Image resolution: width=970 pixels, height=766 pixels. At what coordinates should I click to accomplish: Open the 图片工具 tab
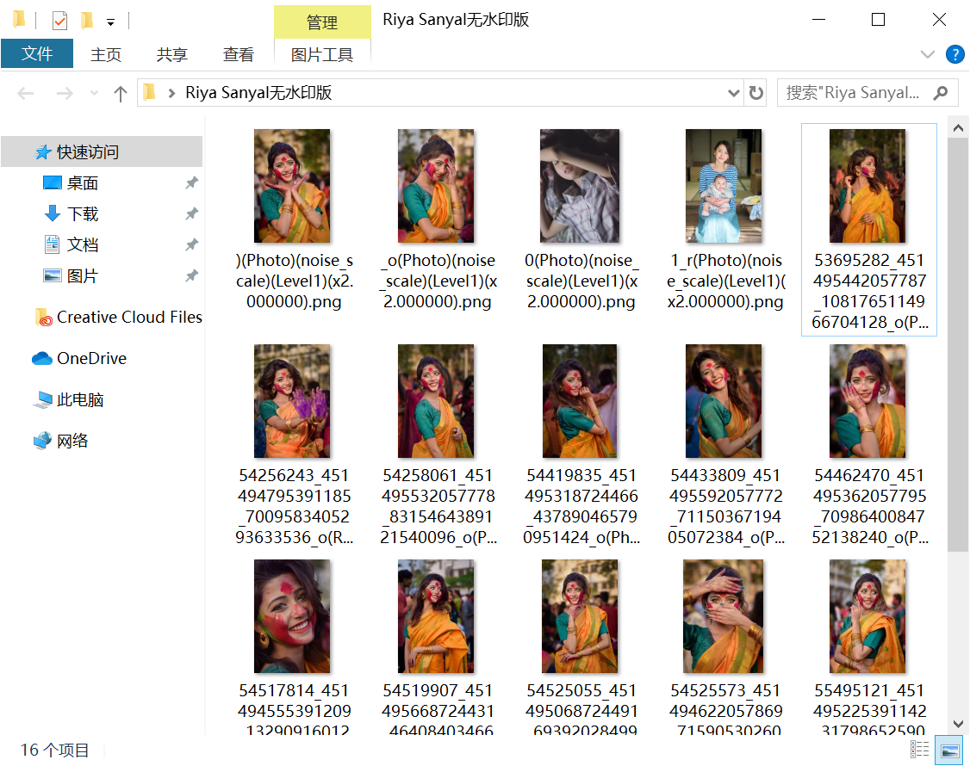322,54
